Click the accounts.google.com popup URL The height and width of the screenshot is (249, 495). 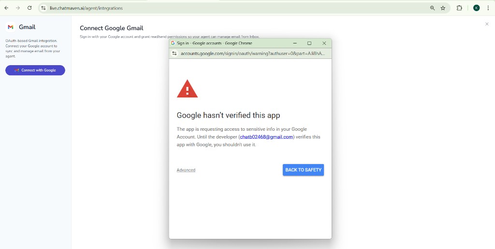[x=252, y=54]
